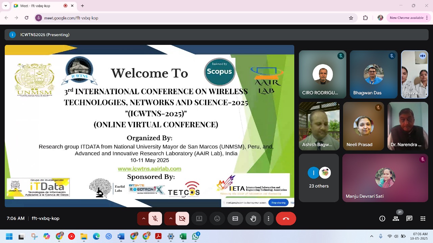433x243 pixels.
Task: Expand video settings arrow beside camera
Action: tap(170, 219)
